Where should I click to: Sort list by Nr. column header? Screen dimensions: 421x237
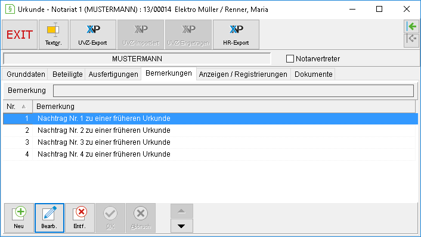click(x=18, y=107)
